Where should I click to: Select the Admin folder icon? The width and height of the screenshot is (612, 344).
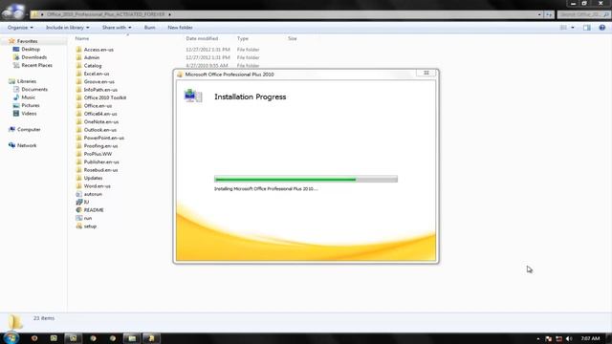click(78, 57)
